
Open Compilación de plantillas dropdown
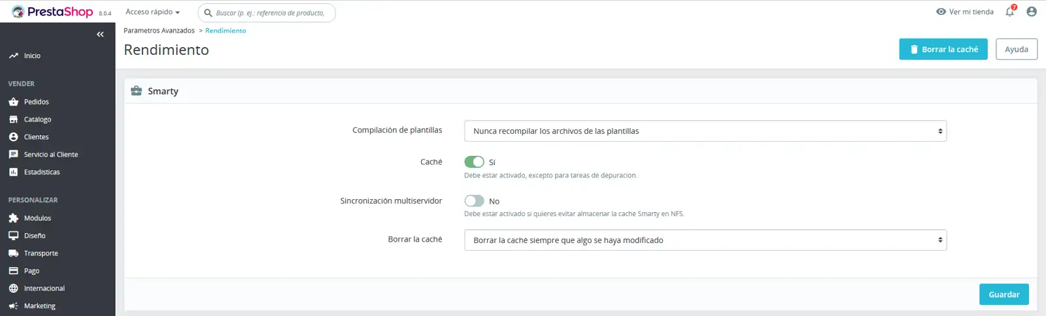(x=705, y=131)
